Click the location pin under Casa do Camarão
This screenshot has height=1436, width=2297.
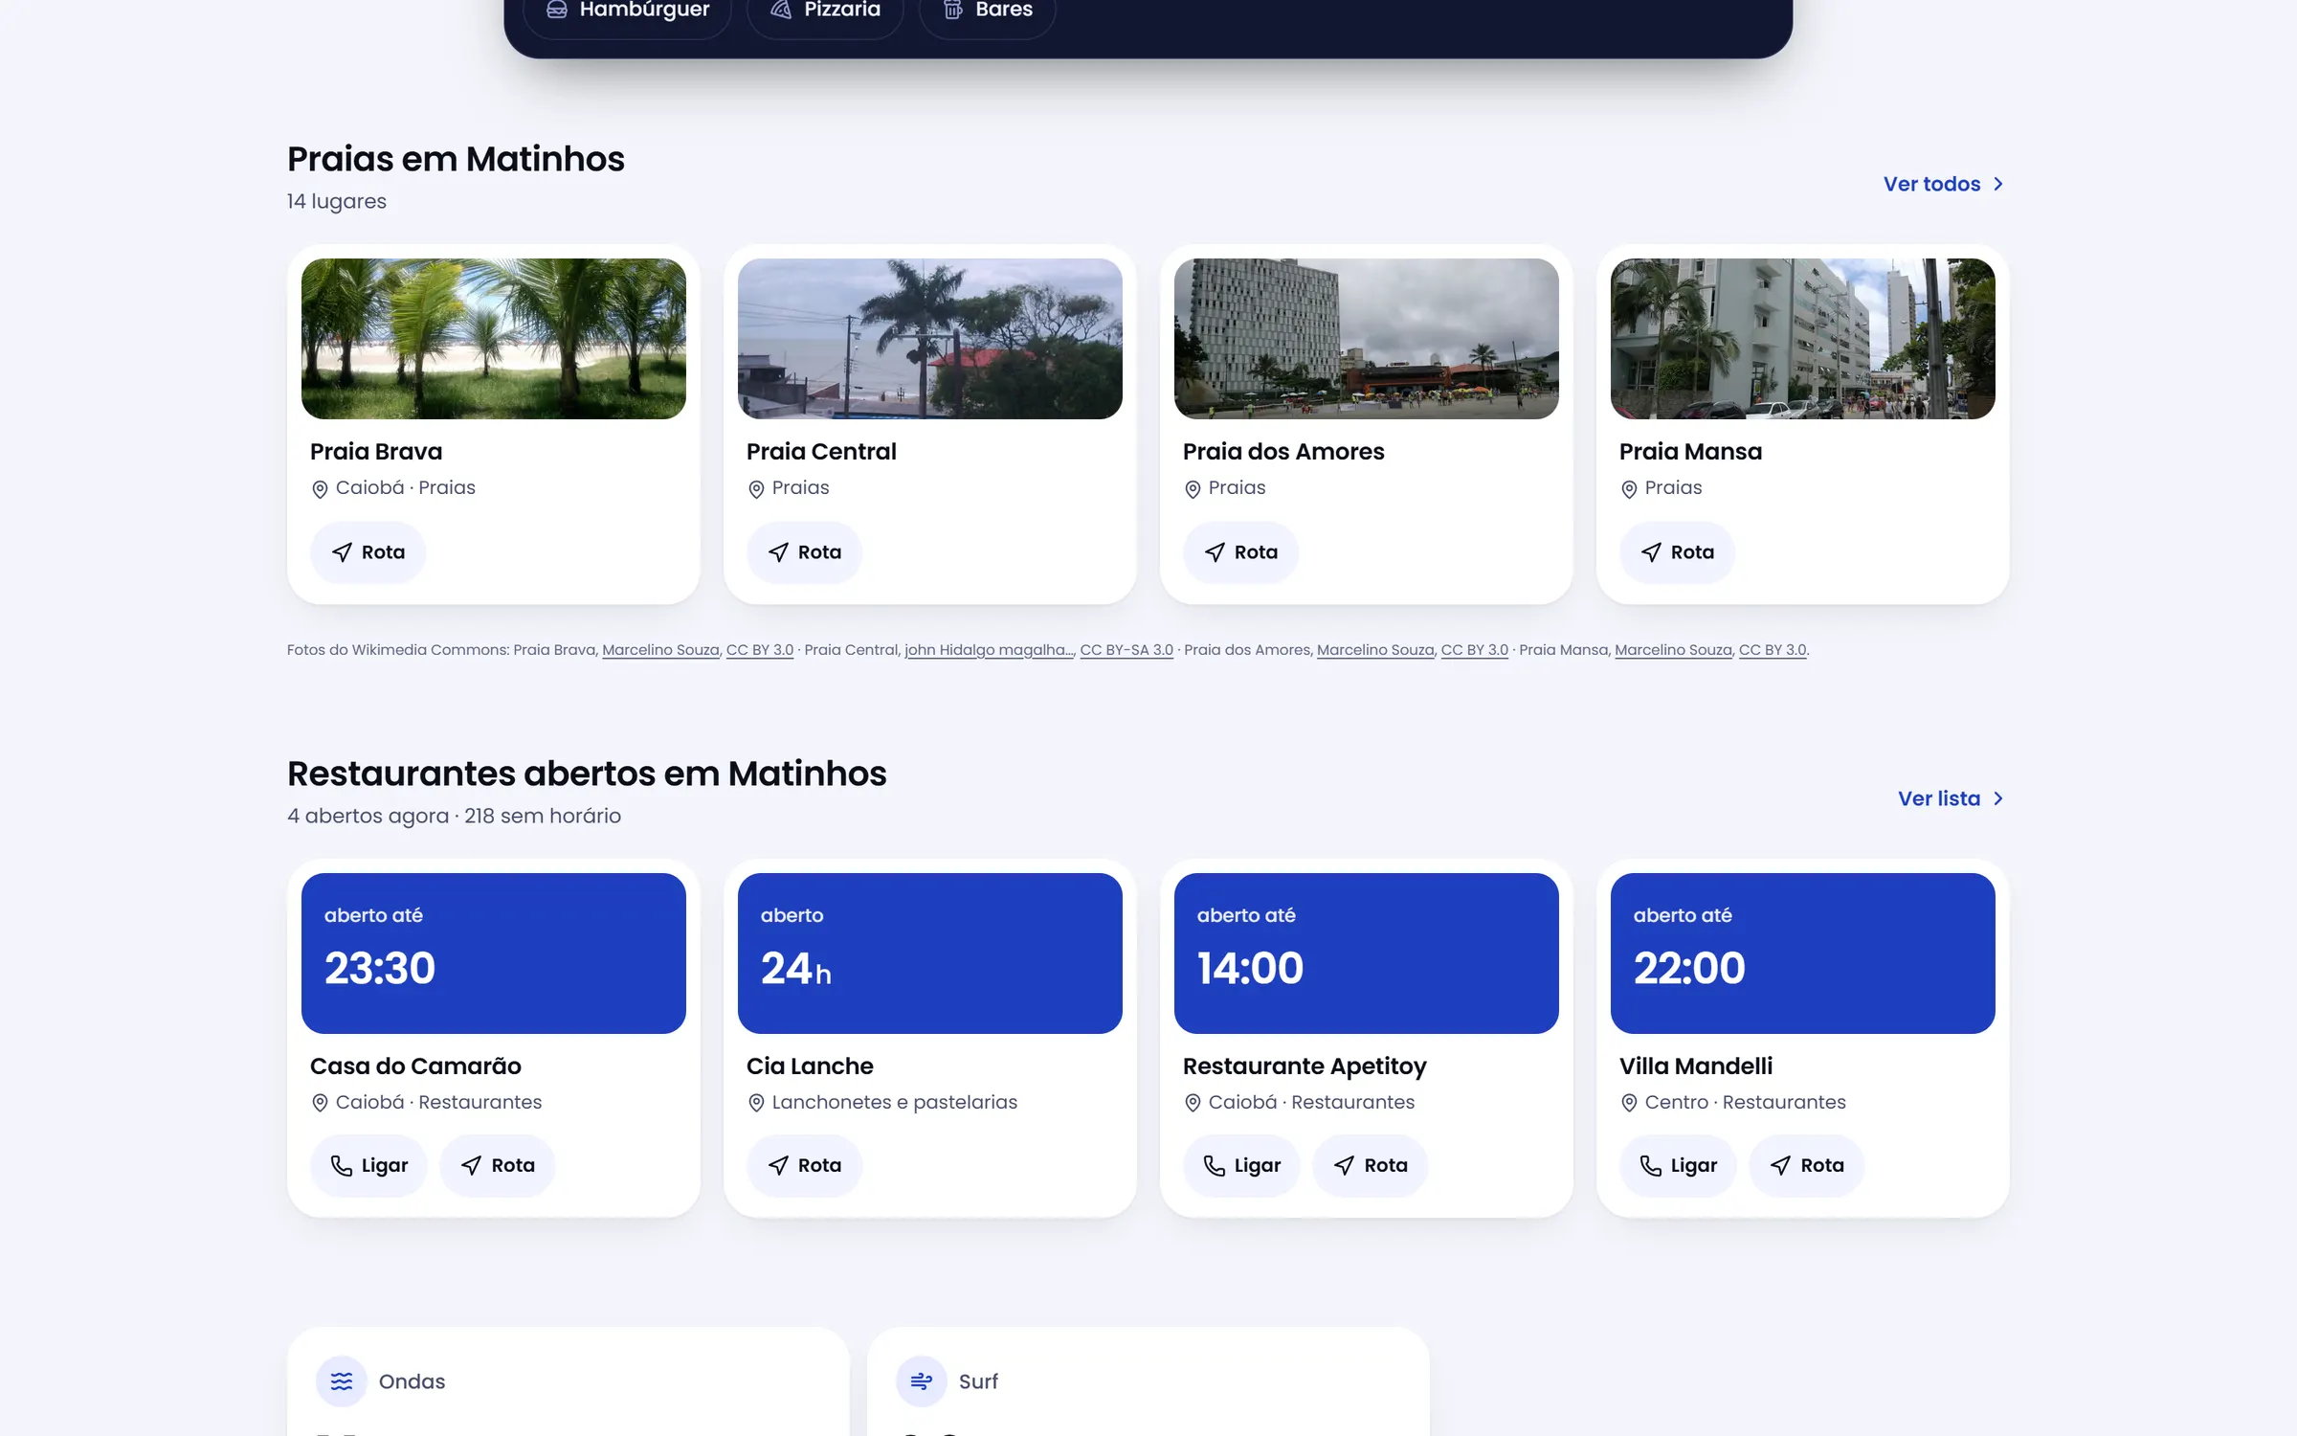coord(320,1103)
